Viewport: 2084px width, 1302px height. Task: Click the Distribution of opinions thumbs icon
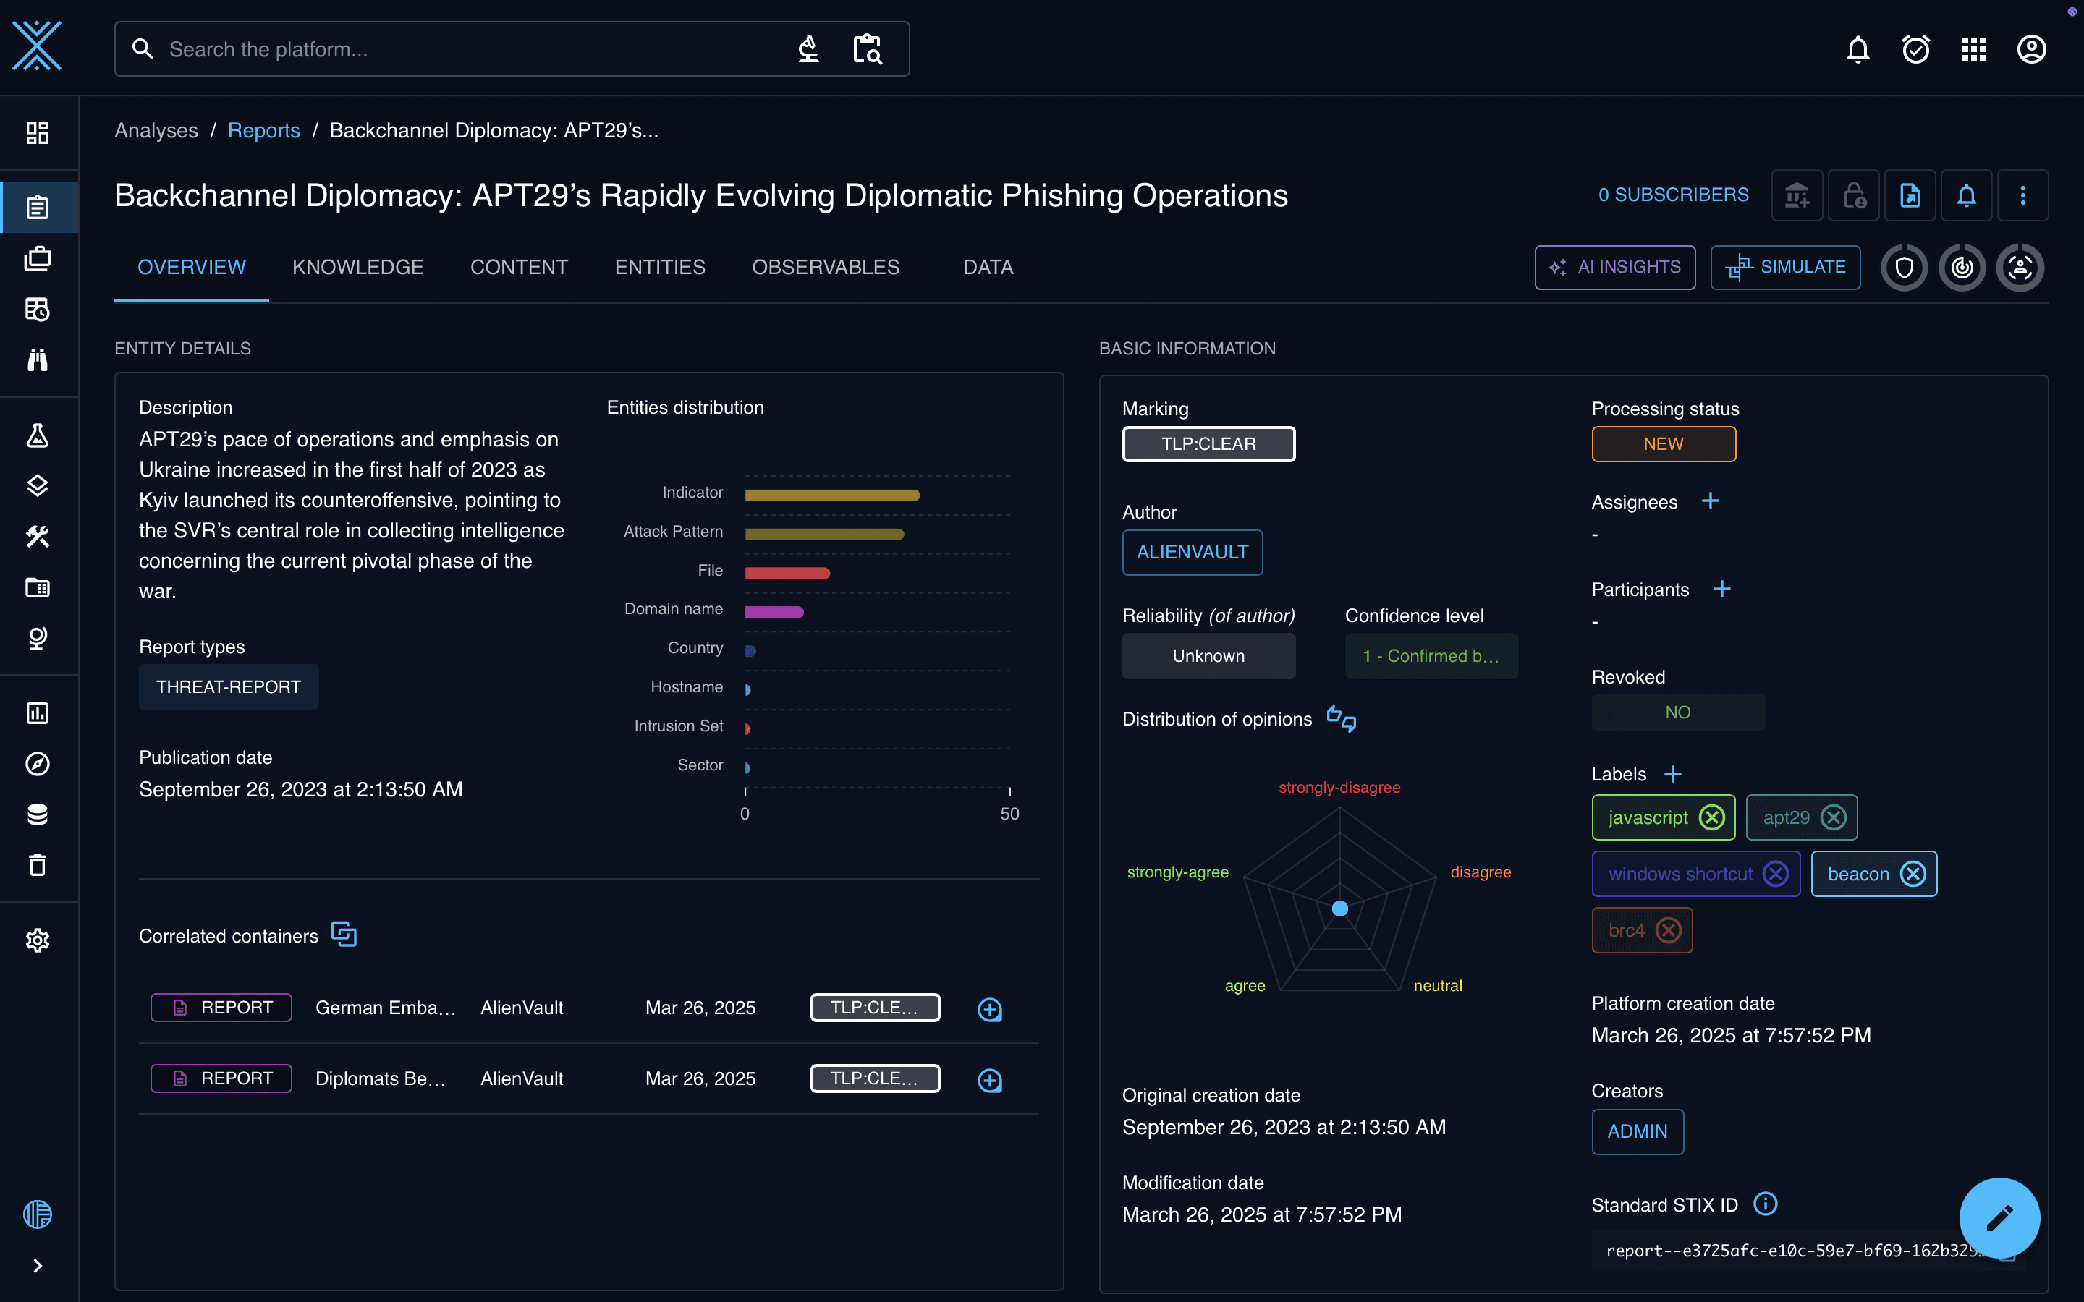1341,718
